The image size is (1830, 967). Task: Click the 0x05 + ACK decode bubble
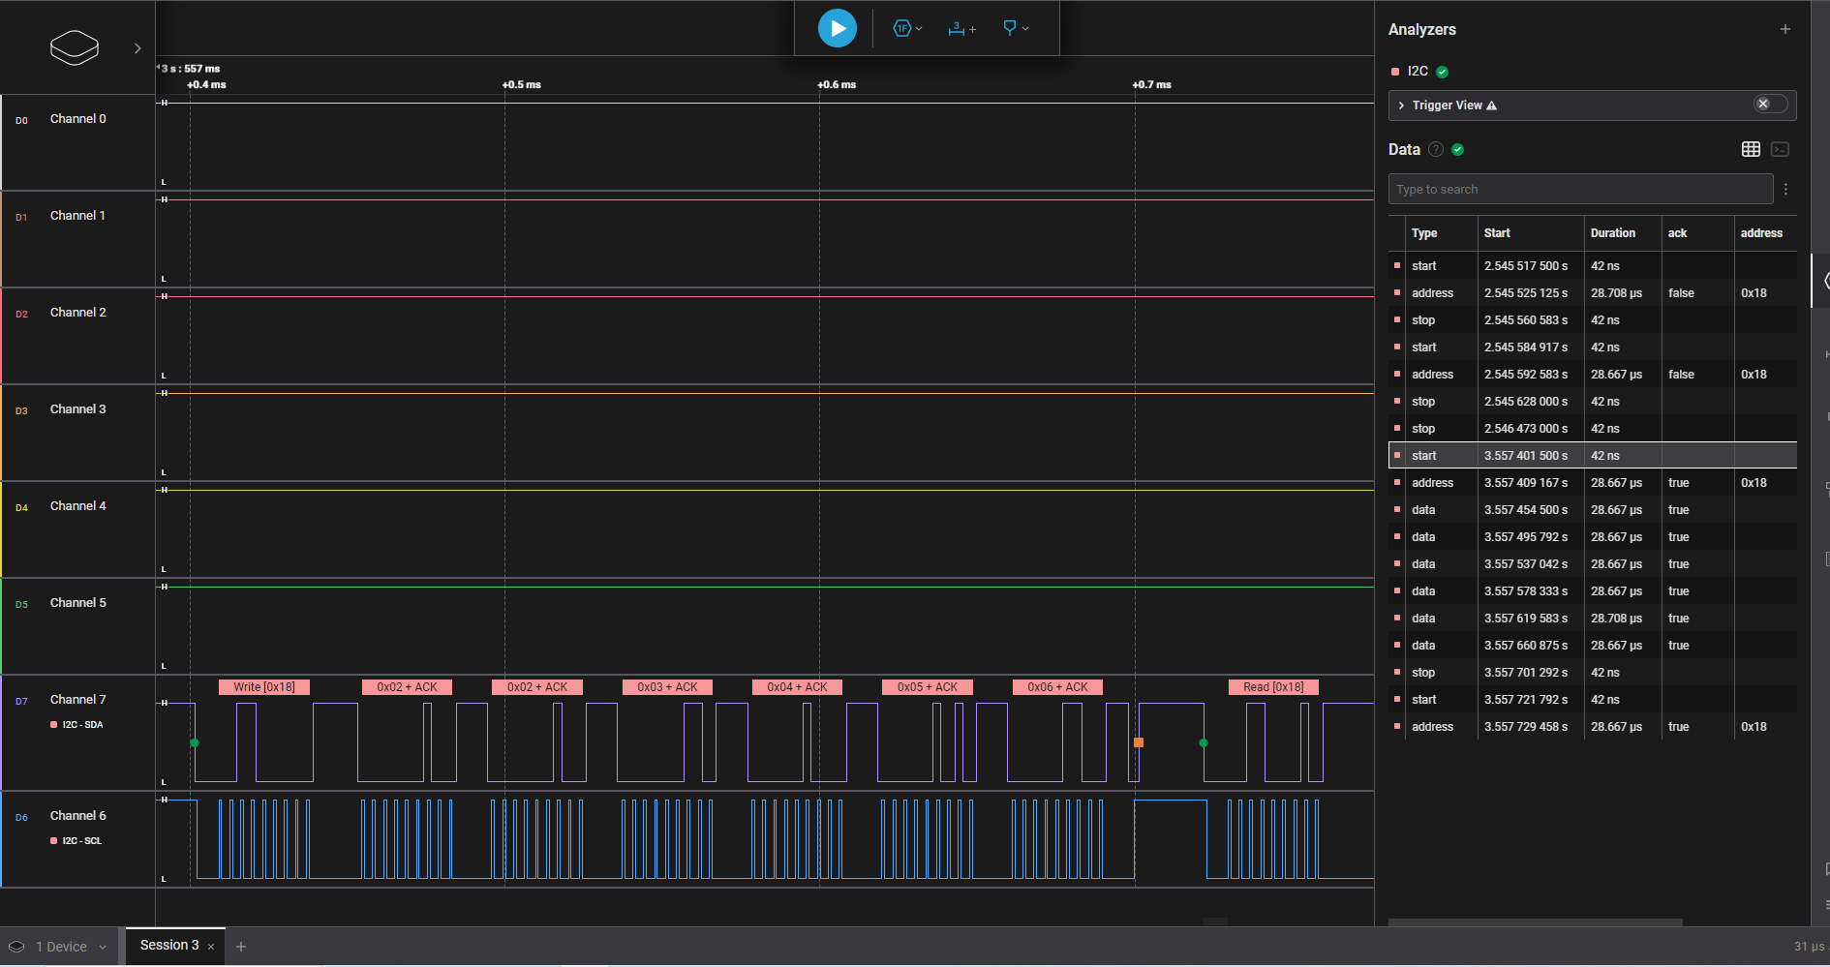click(x=927, y=687)
